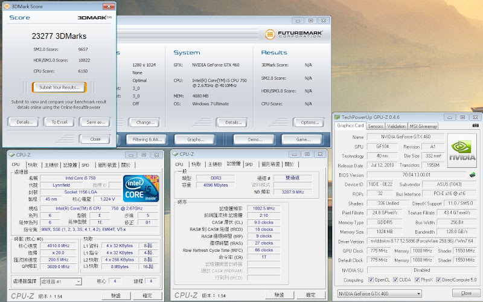The image size is (483, 302).
Task: Click the Socket 1156 LGA package value
Action: pyautogui.click(x=81, y=192)
